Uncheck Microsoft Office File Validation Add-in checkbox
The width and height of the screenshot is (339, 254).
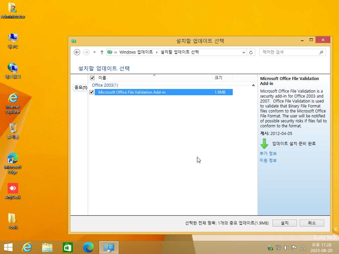click(92, 92)
